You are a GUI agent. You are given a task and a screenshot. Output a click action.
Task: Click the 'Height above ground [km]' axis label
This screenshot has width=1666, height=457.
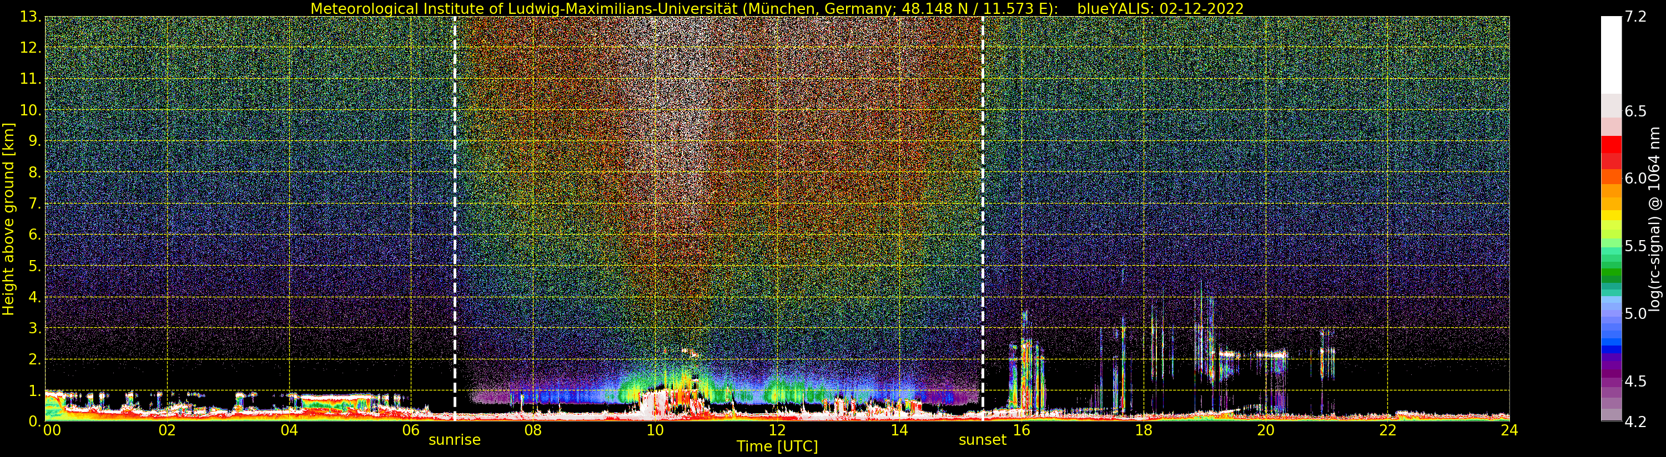point(8,220)
